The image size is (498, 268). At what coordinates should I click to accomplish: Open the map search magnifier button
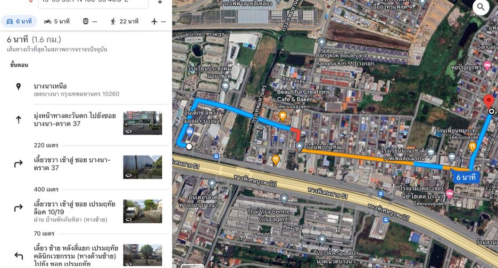[481, 7]
